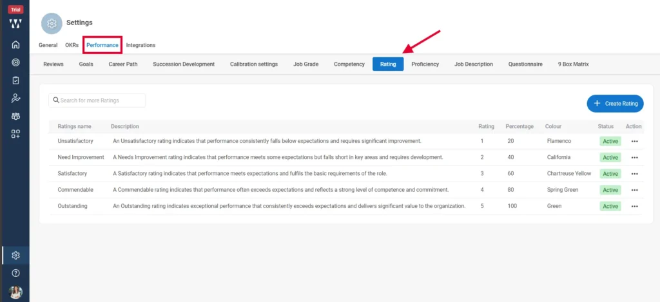Viewport: 660px width, 302px height.
Task: Open the team people icon in sidebar
Action: pyautogui.click(x=15, y=116)
